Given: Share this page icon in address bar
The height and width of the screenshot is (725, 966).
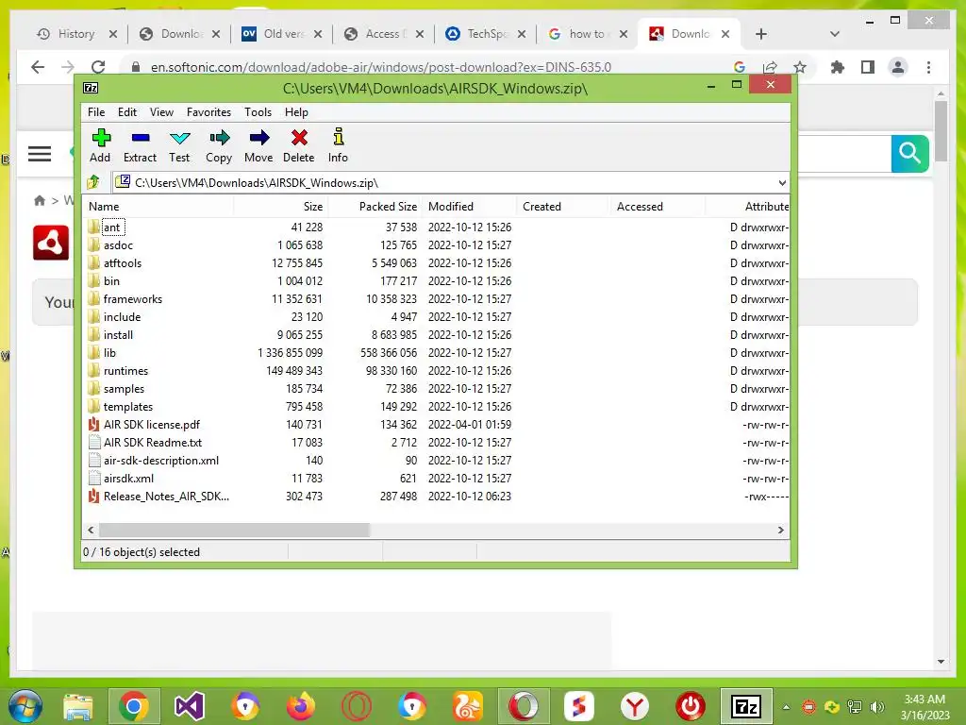Looking at the screenshot, I should coord(770,67).
